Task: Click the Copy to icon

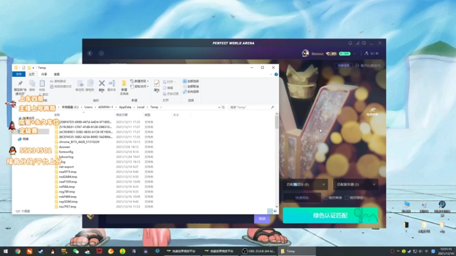Action: [90, 86]
